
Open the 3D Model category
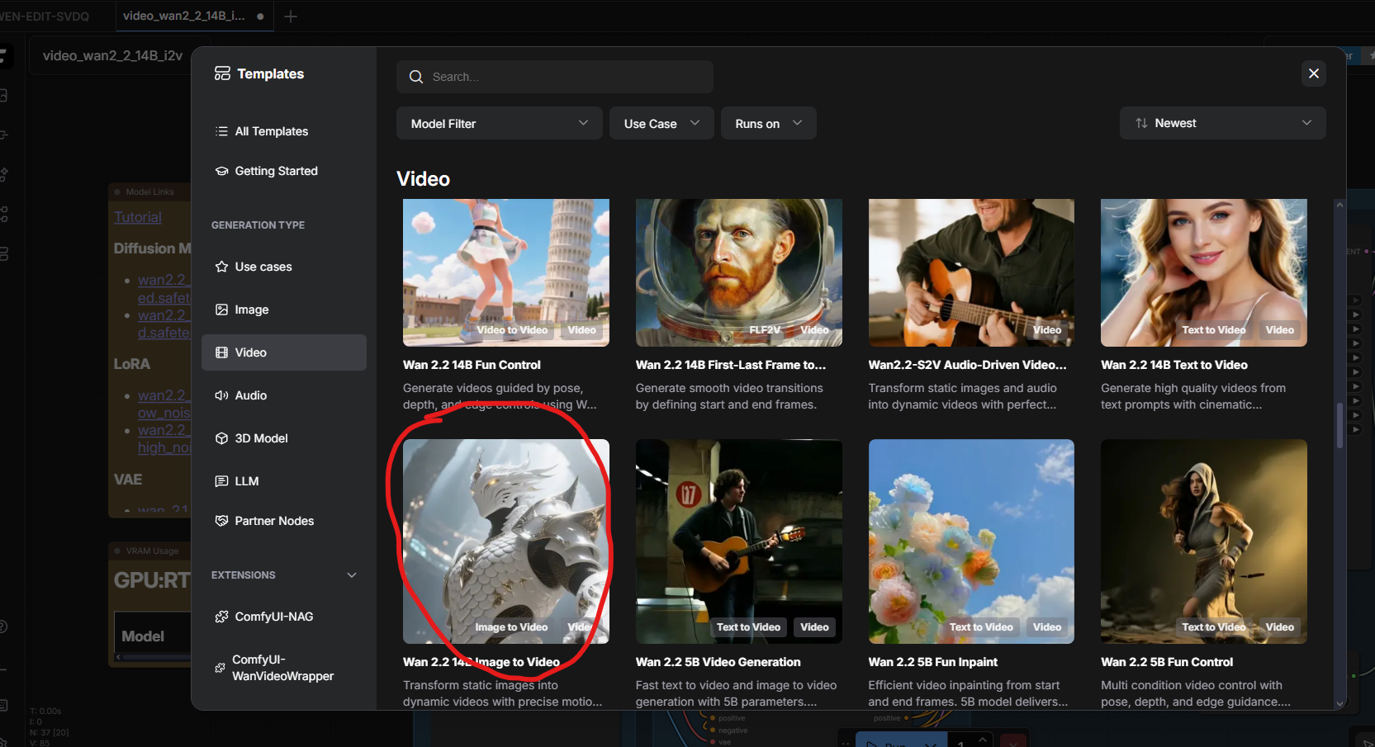point(261,438)
